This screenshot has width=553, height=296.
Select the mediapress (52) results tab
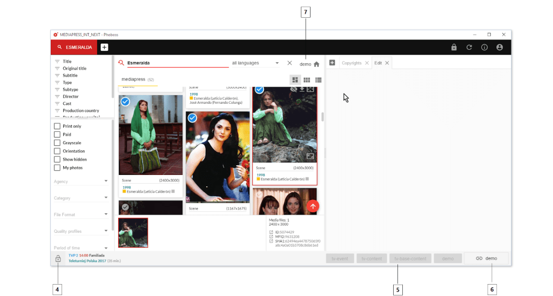click(138, 79)
